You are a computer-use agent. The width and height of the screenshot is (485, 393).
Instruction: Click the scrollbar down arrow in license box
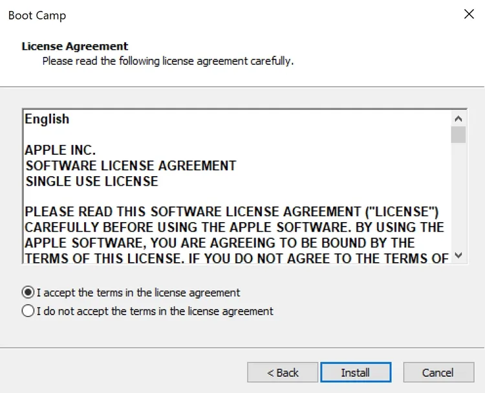coord(458,256)
